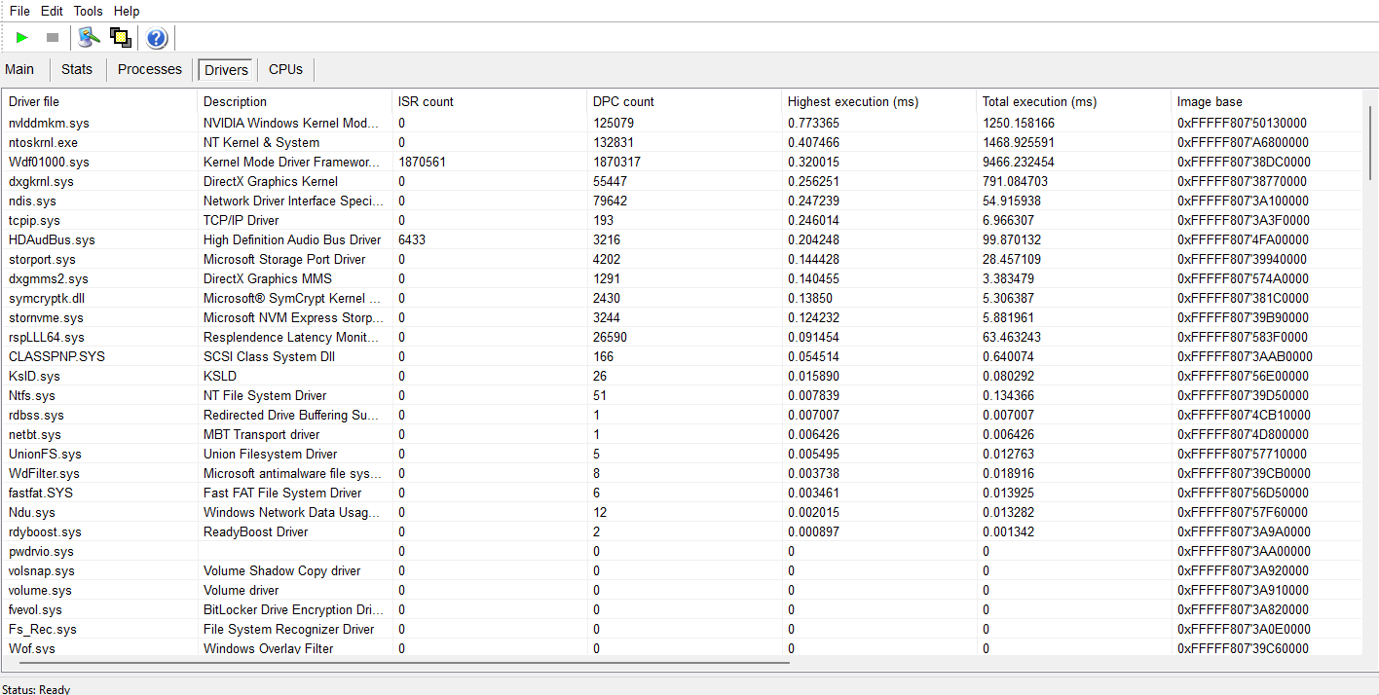
Task: Click the overlapping yellow squares toolbar icon
Action: click(x=121, y=38)
